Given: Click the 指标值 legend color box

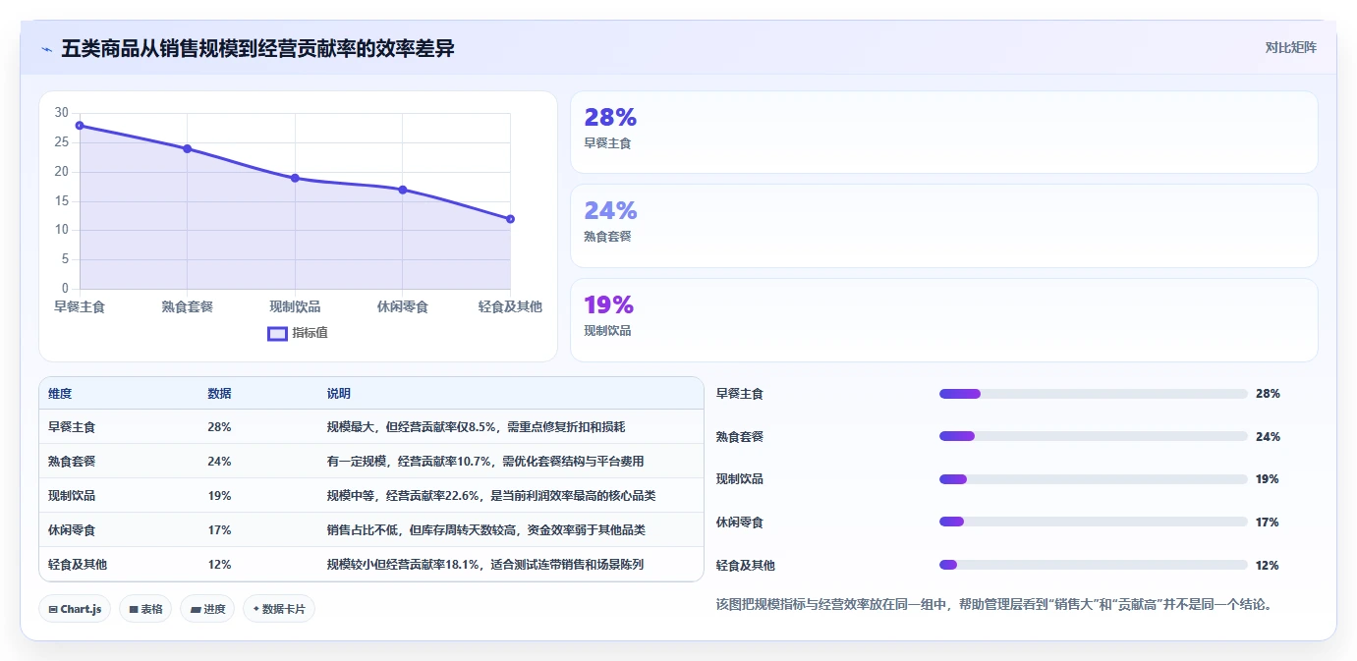Looking at the screenshot, I should point(278,333).
